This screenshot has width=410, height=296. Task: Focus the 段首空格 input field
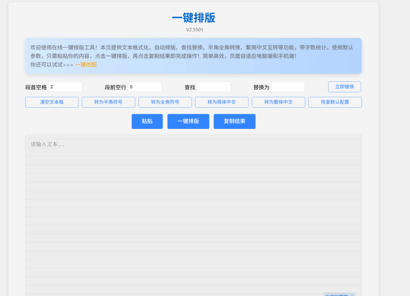(65, 87)
